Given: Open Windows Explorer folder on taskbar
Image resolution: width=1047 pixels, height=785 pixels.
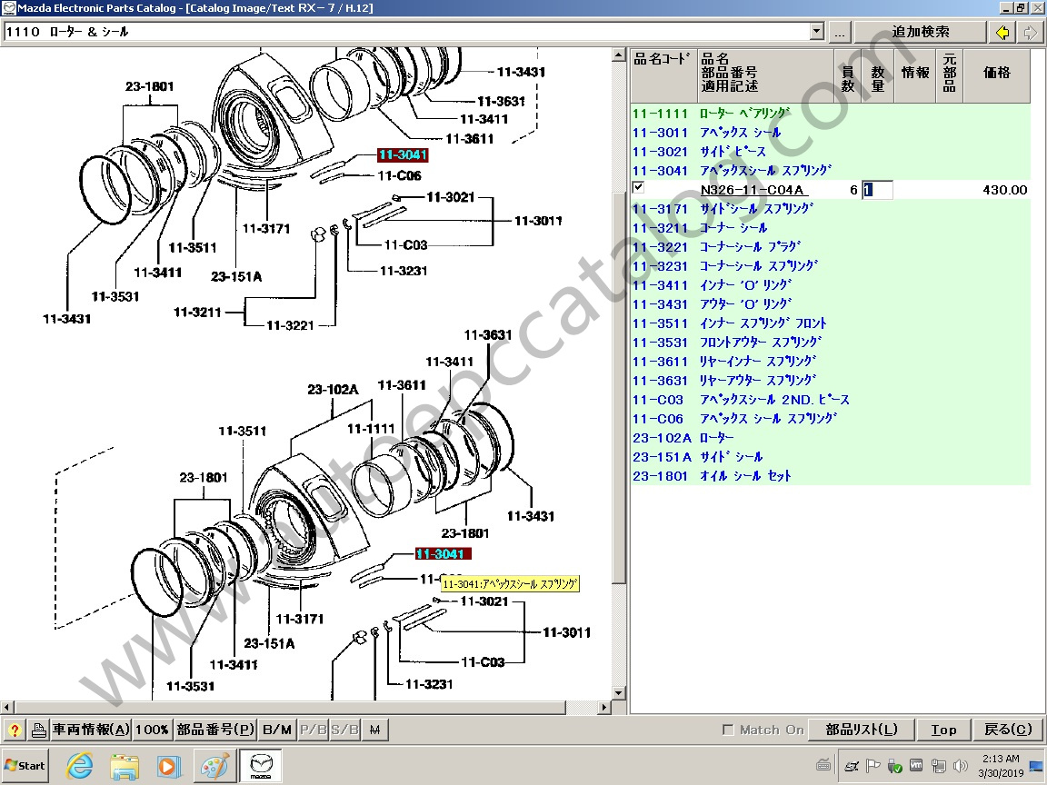Looking at the screenshot, I should (x=125, y=766).
